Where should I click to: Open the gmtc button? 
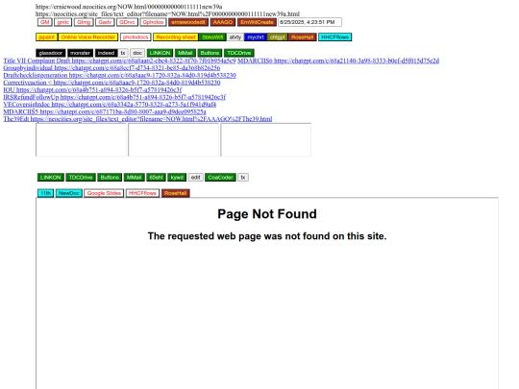(x=62, y=22)
